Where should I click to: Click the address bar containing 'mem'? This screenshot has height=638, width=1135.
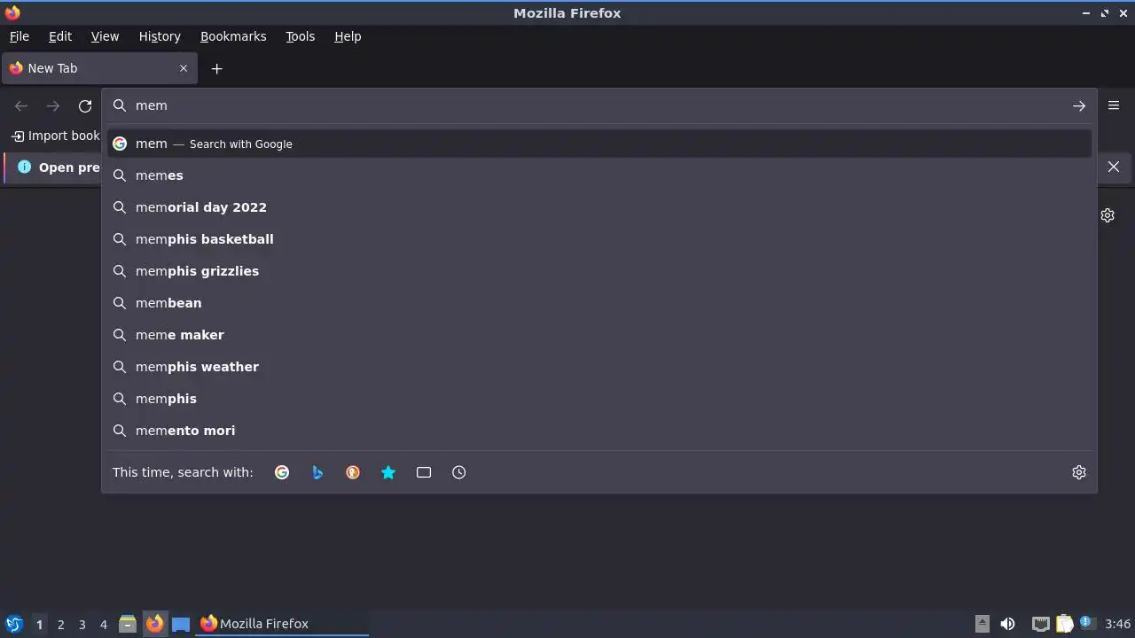(x=599, y=105)
